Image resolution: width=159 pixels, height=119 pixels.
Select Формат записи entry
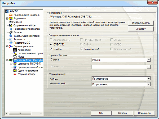(26, 74)
